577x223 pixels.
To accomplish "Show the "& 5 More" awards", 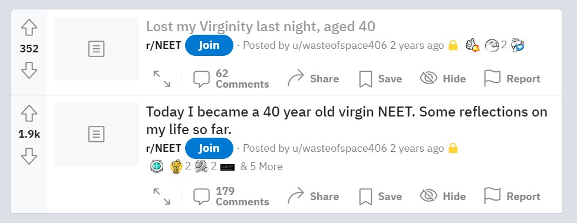I will [x=261, y=167].
